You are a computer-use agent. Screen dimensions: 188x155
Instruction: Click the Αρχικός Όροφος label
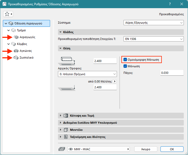click(70, 68)
